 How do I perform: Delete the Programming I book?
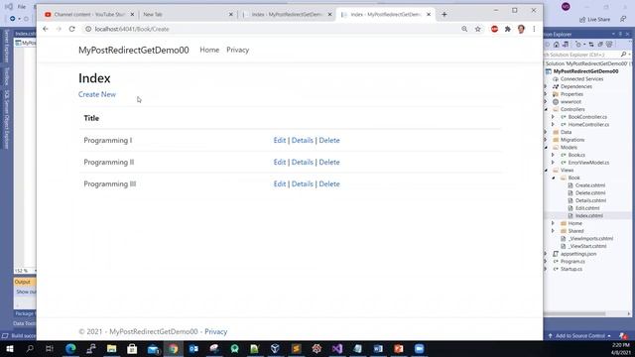coord(329,140)
